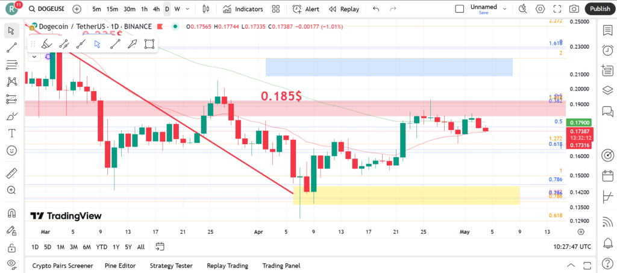Image resolution: width=617 pixels, height=273 pixels.
Task: Open the help center question icon
Action: coord(607,263)
